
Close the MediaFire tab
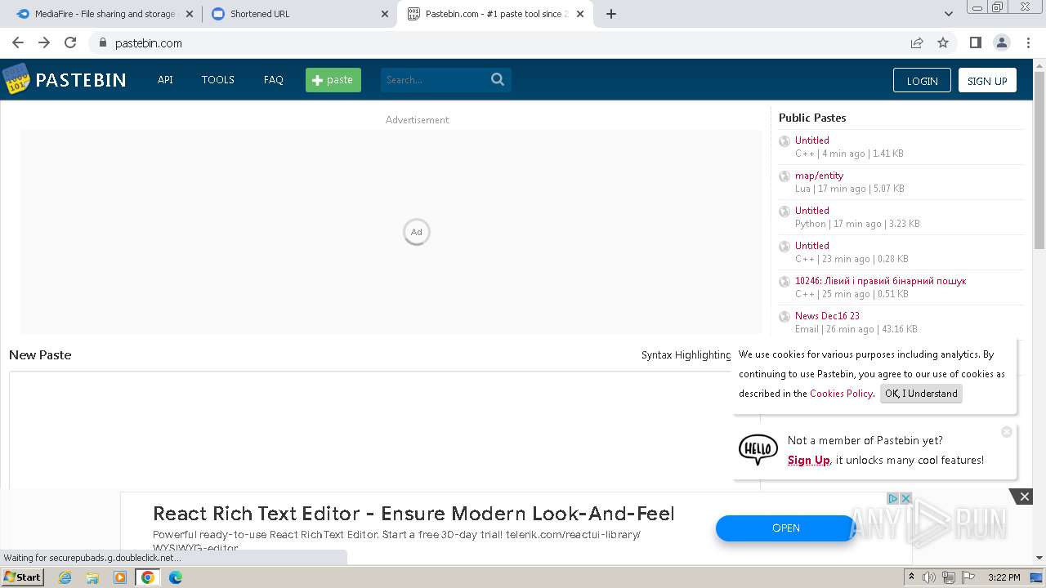coord(189,14)
